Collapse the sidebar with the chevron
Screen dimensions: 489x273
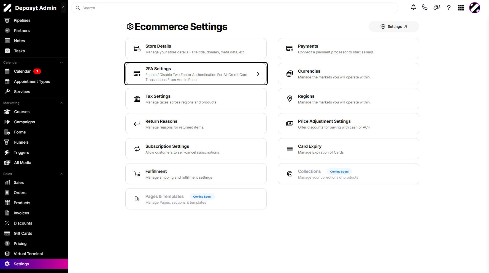63,8
